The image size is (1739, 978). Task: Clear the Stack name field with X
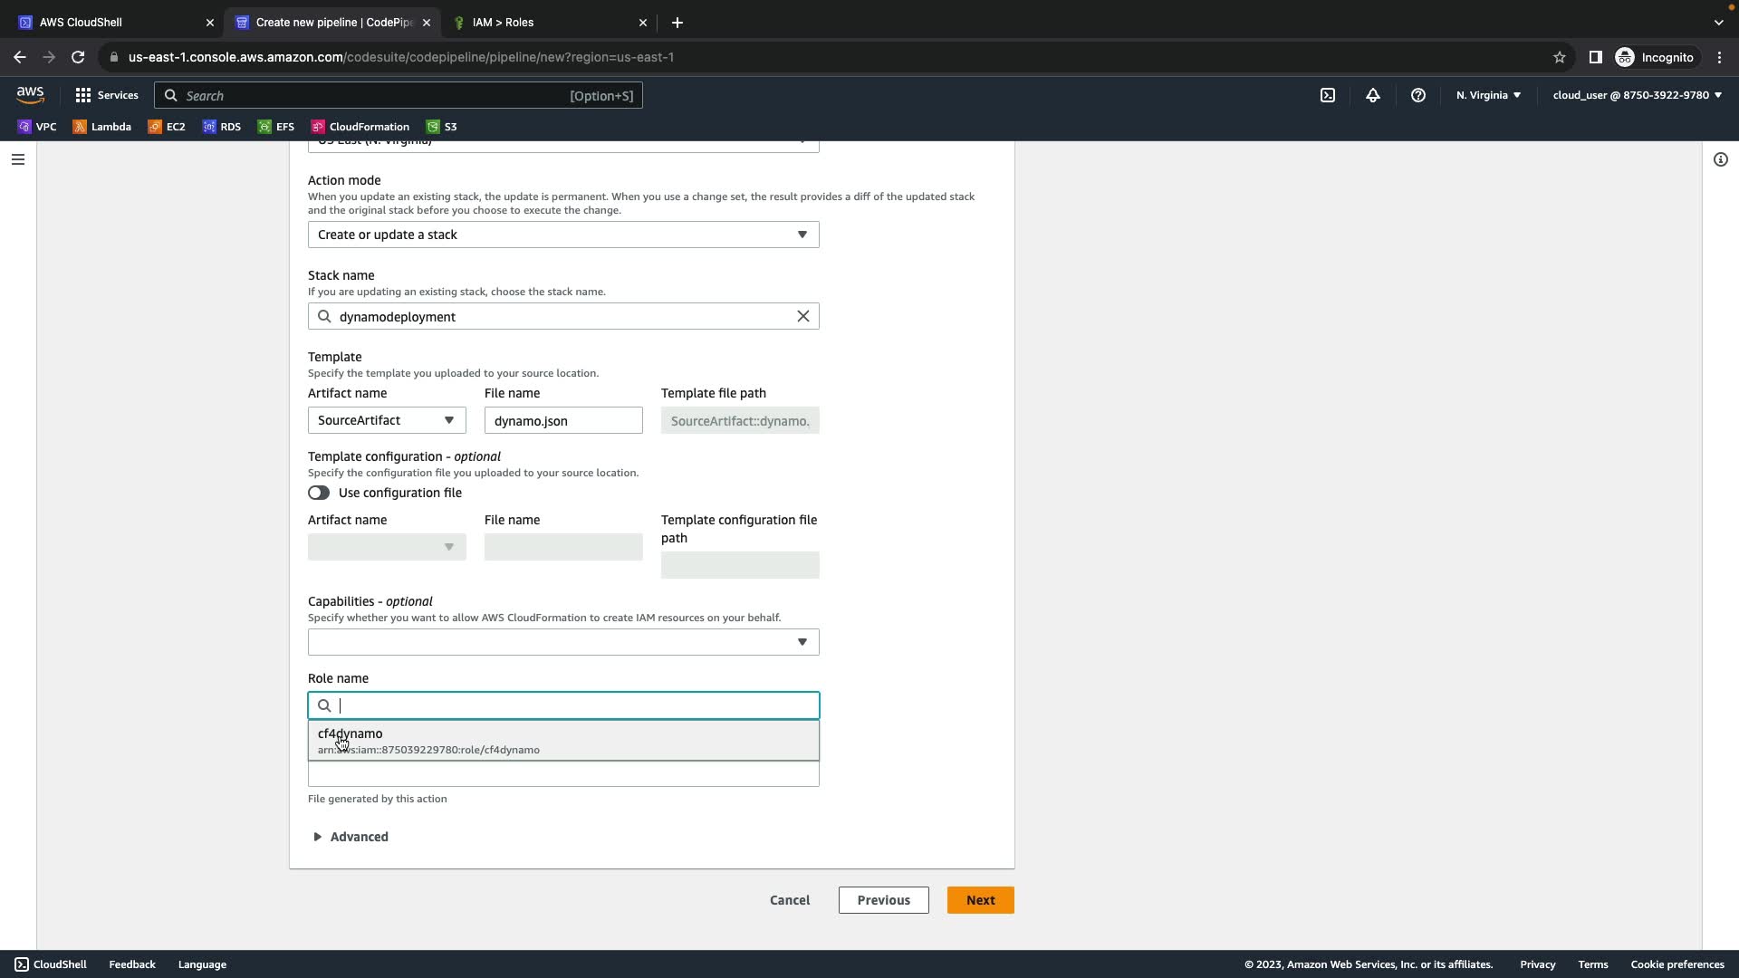802,316
